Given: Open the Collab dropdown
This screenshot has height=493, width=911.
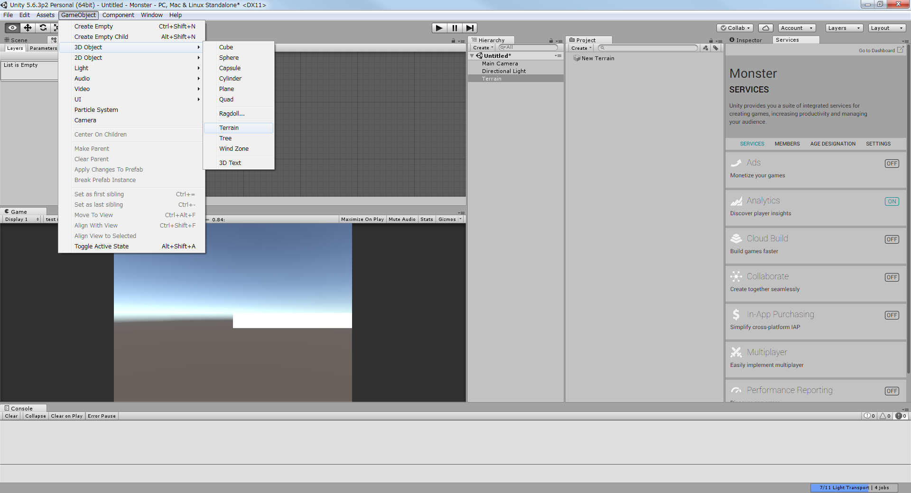Looking at the screenshot, I should pos(735,28).
